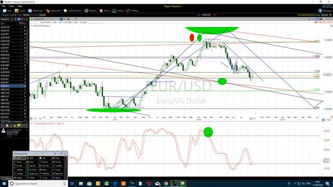Open WatchLists from the toolbar
This screenshot has width=333, height=187.
point(35,10)
